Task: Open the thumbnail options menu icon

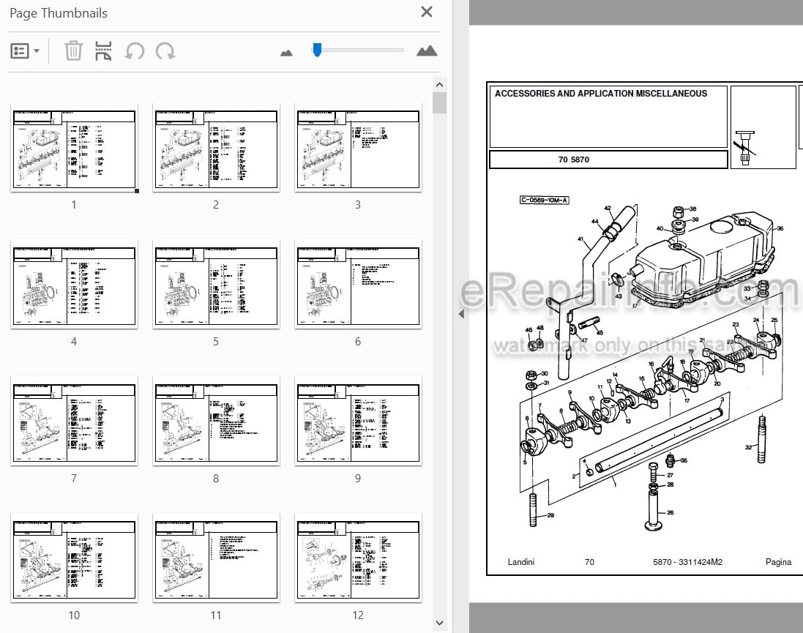Action: (x=20, y=50)
